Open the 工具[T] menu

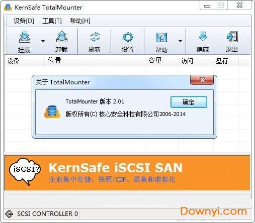(52, 21)
